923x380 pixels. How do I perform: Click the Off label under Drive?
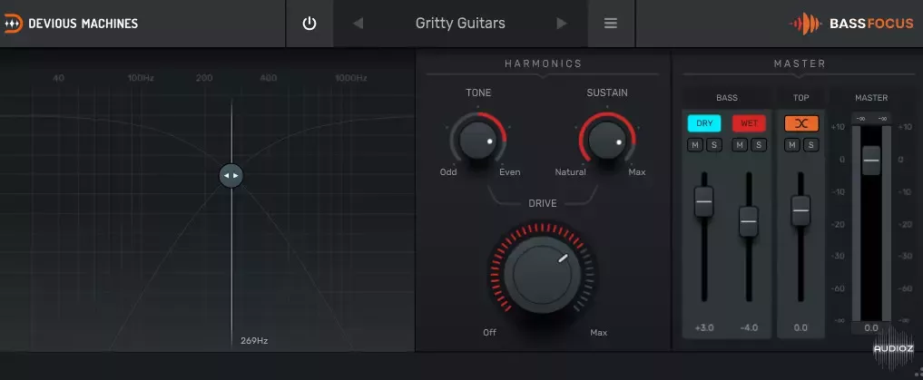[x=490, y=332]
